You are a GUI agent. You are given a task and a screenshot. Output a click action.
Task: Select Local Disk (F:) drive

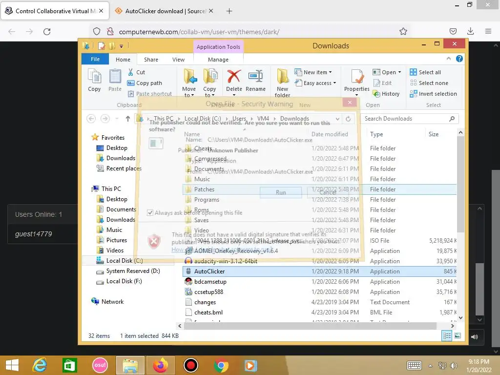click(x=119, y=281)
